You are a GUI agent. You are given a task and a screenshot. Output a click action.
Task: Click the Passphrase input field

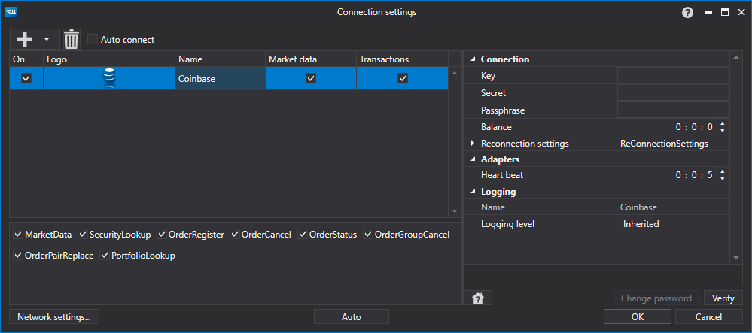click(673, 110)
